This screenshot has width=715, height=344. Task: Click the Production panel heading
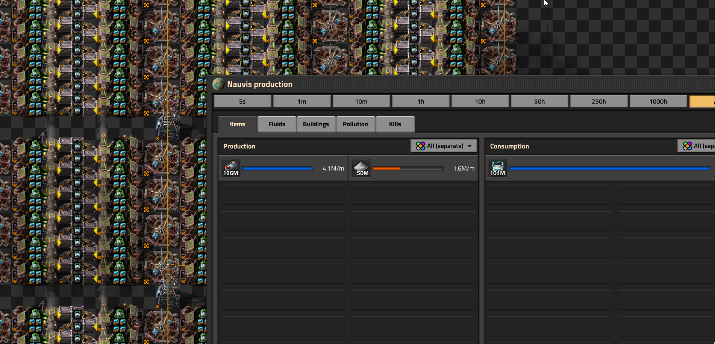click(239, 146)
